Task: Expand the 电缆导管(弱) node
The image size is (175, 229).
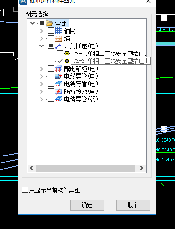Action: coord(42,99)
